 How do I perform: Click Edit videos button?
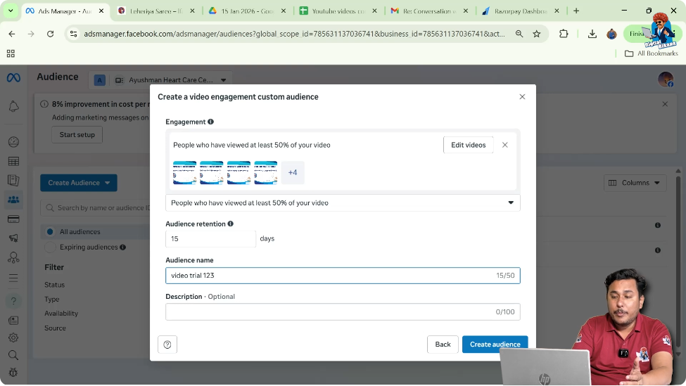tap(468, 145)
